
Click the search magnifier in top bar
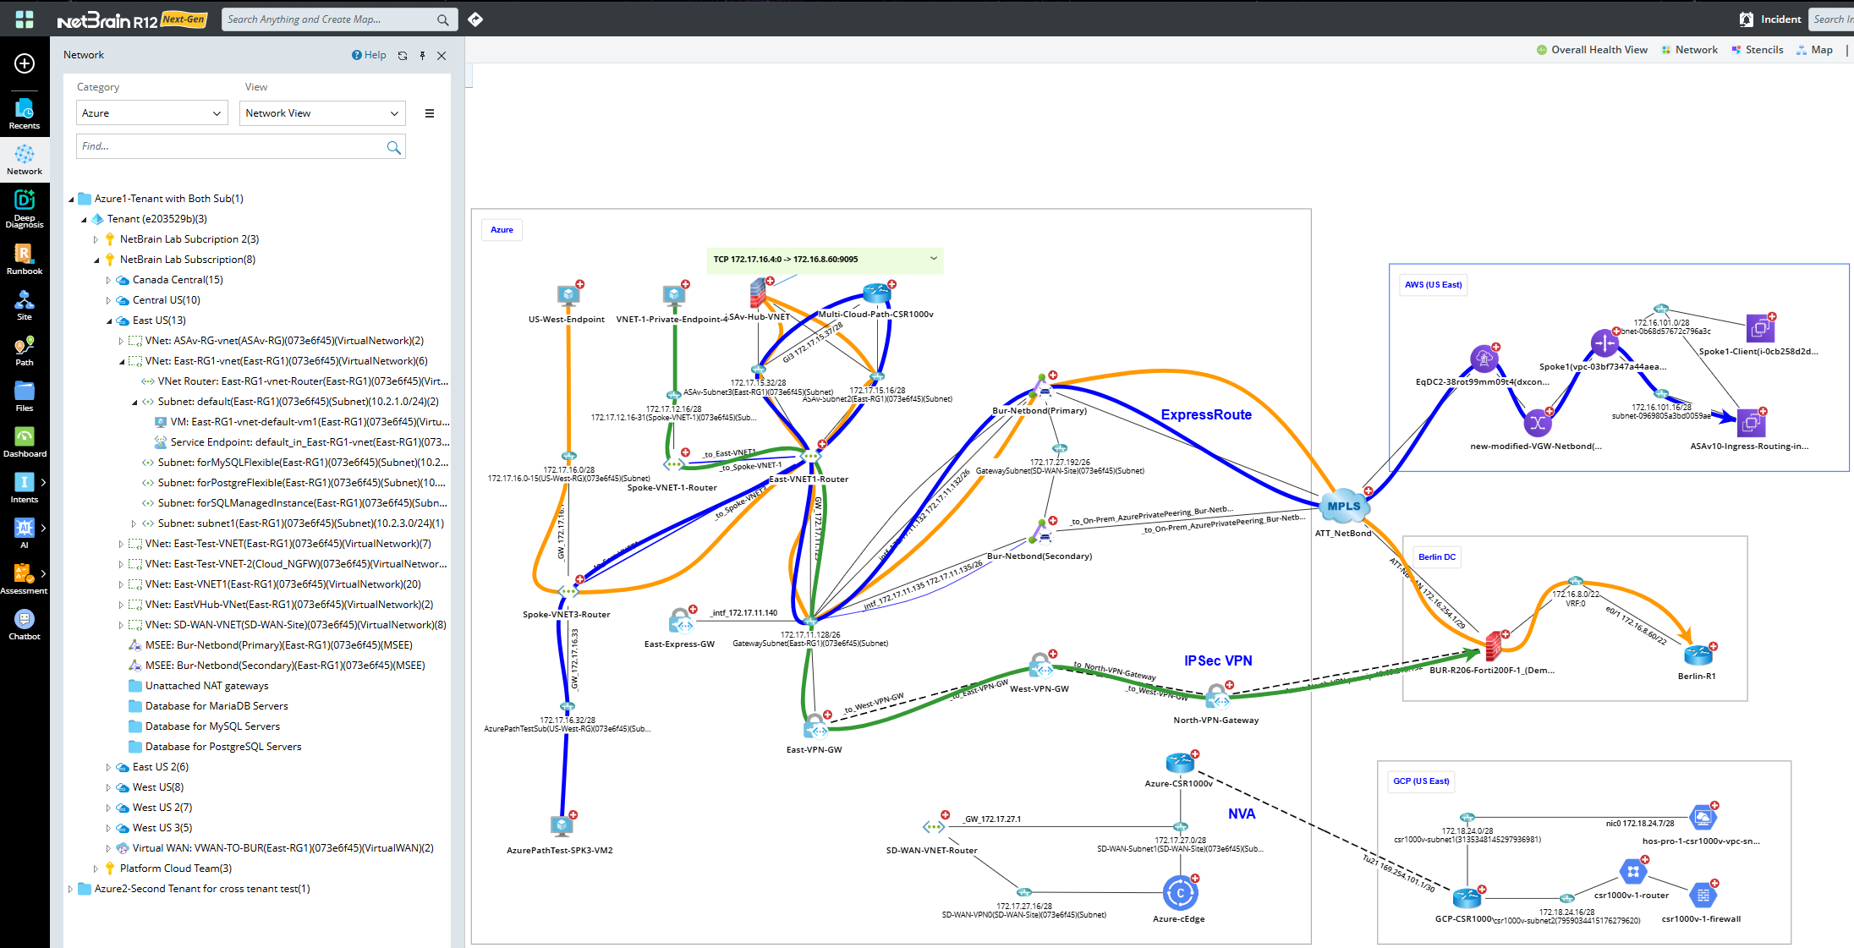(x=442, y=19)
